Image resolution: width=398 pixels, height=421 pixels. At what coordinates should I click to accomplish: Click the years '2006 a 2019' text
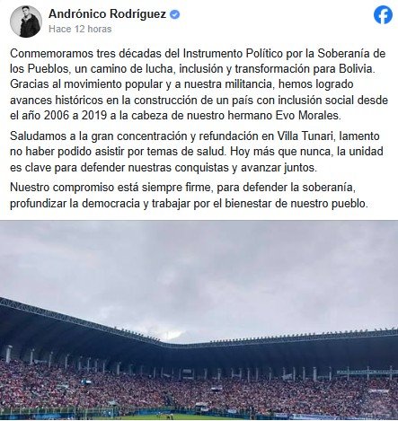(x=75, y=116)
